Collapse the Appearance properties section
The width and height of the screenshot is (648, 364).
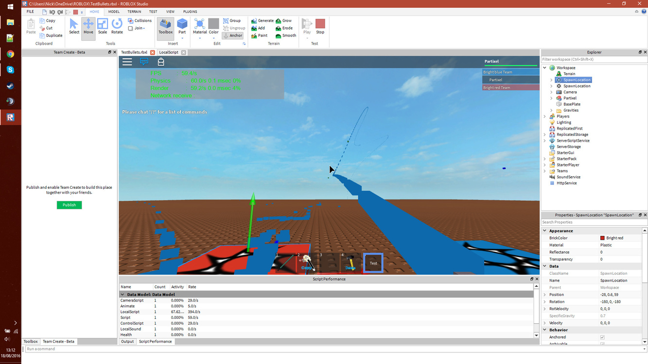pos(545,231)
